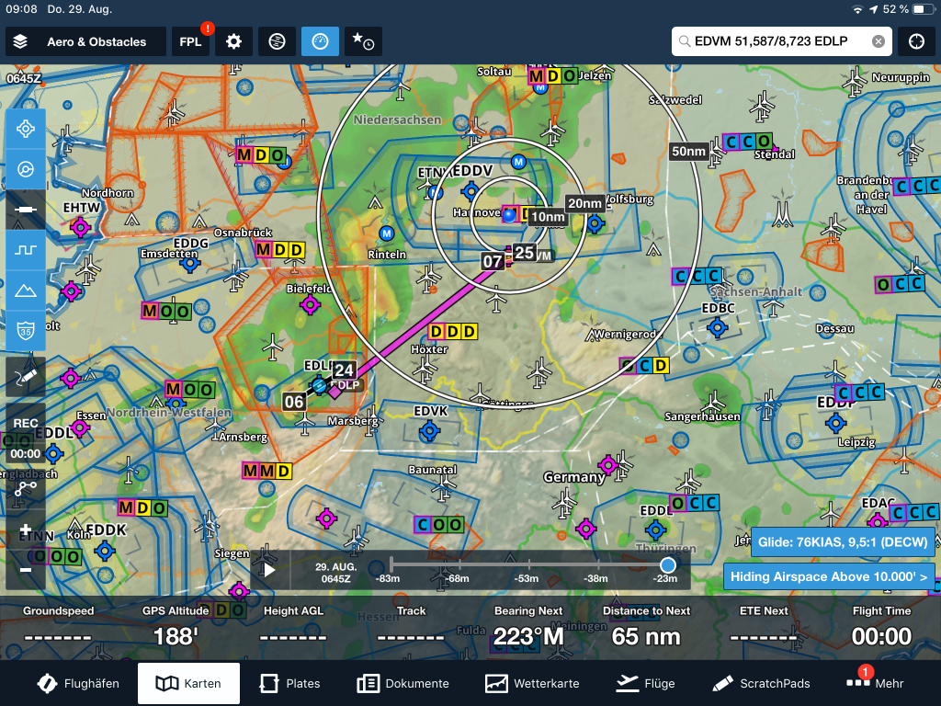This screenshot has height=706, width=941.
Task: Tap the MDD weather marker at Osnabrück
Action: [x=280, y=250]
